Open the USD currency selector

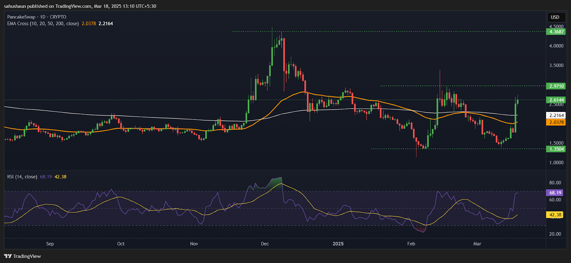click(x=555, y=17)
